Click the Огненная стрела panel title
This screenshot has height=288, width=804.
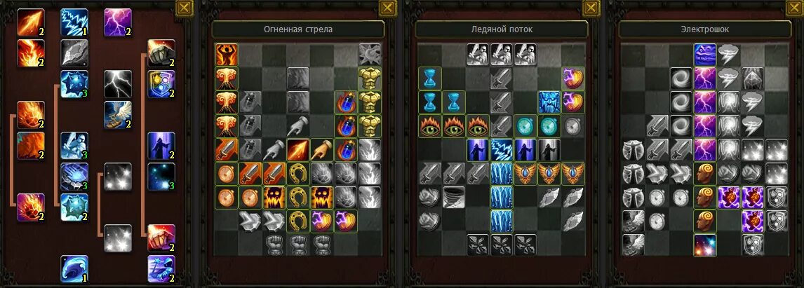pyautogui.click(x=298, y=29)
